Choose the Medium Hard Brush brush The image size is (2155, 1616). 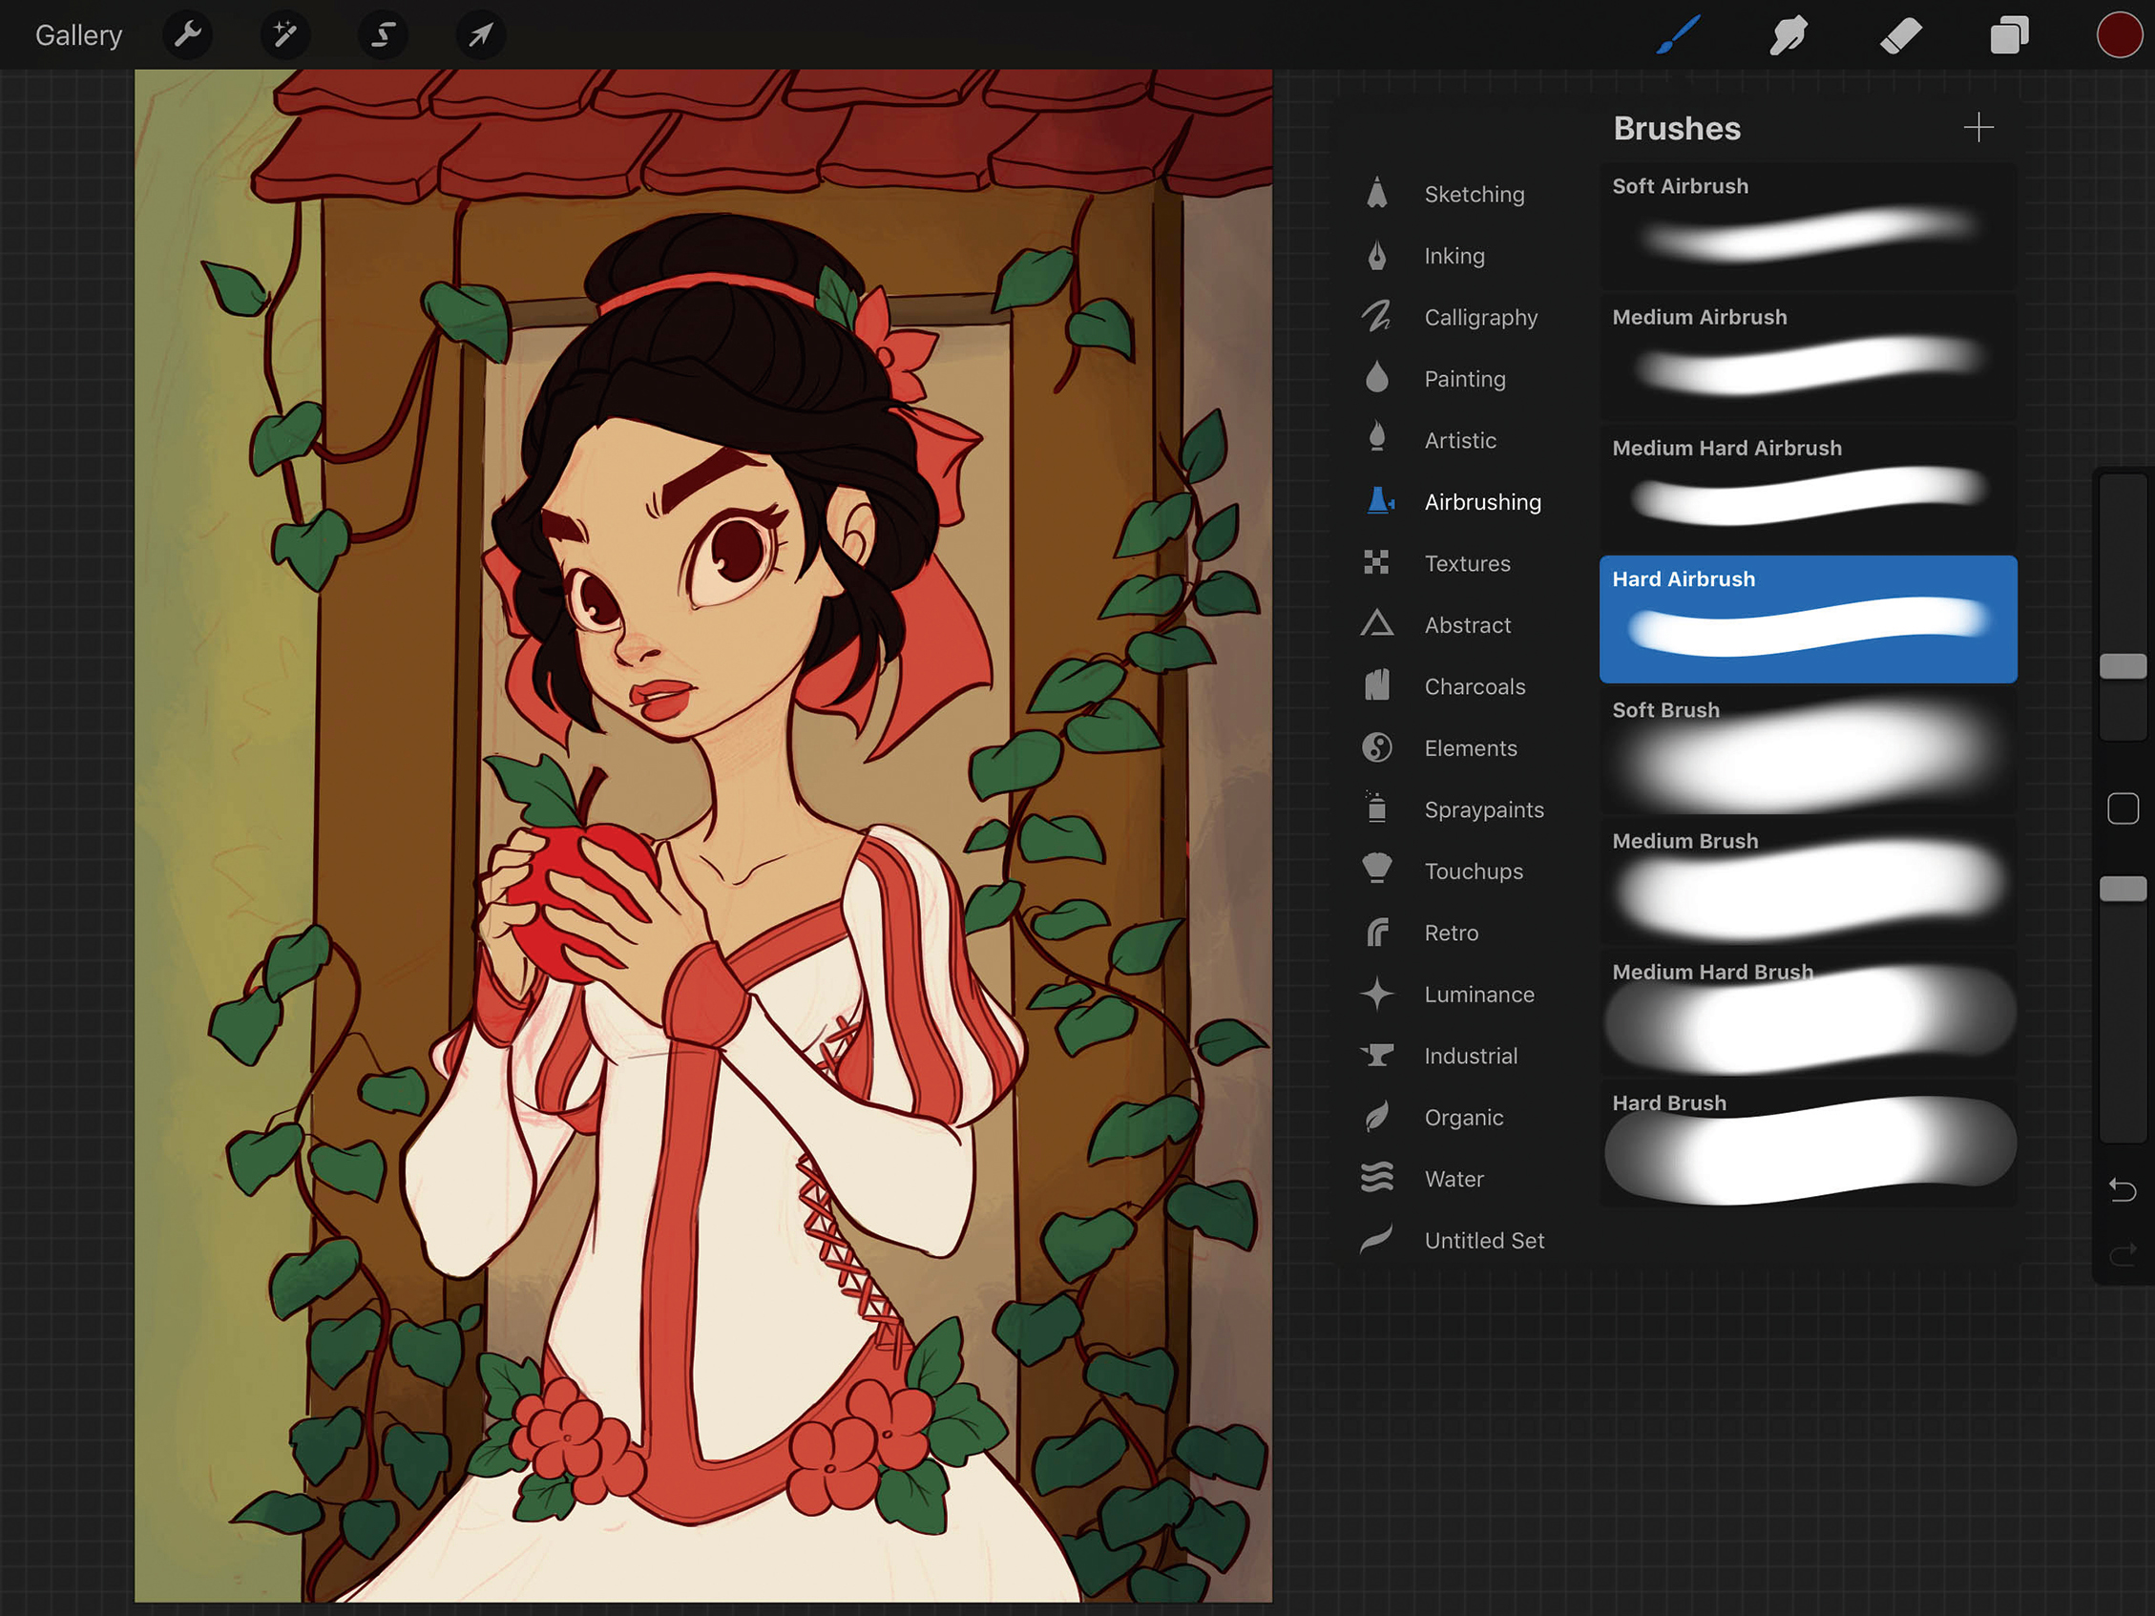(x=1809, y=1012)
